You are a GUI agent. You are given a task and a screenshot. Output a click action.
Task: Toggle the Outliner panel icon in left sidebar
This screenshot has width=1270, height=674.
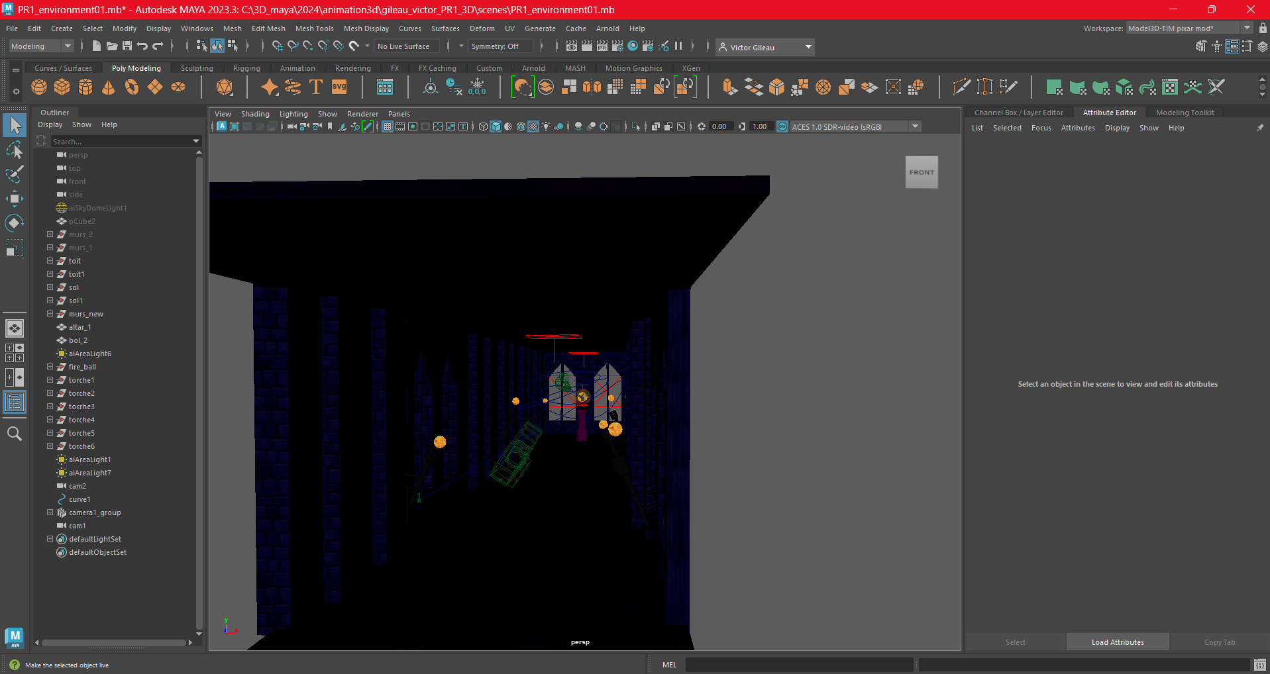coord(15,402)
